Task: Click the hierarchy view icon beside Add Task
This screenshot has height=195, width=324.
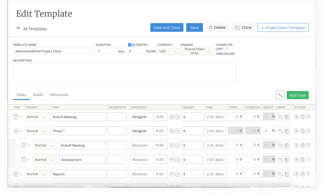Action: point(280,95)
